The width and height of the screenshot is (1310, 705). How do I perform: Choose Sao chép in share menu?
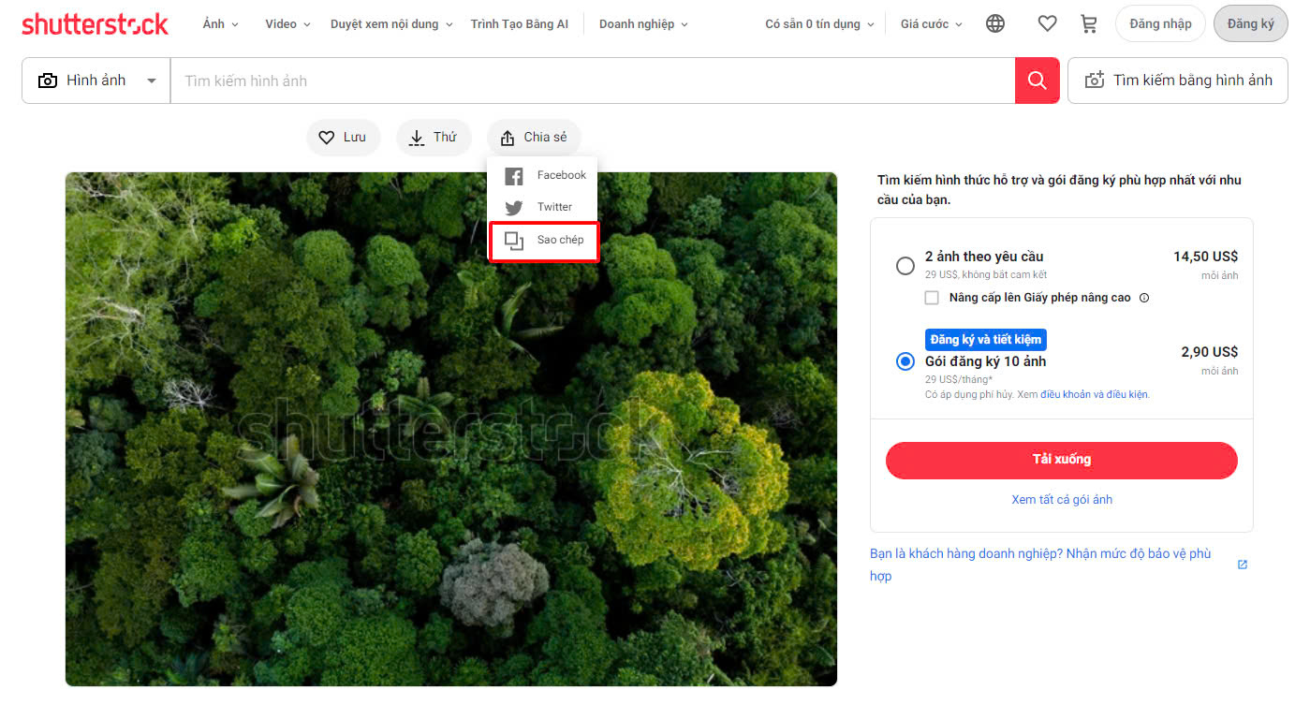(543, 241)
